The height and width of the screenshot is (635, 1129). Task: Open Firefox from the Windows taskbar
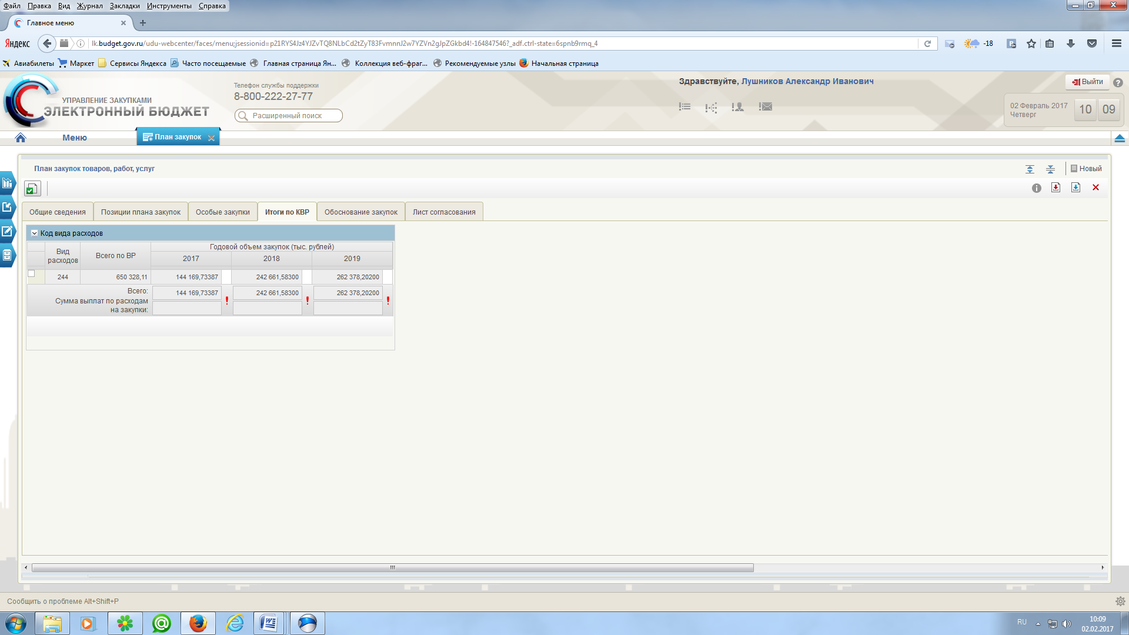[198, 623]
